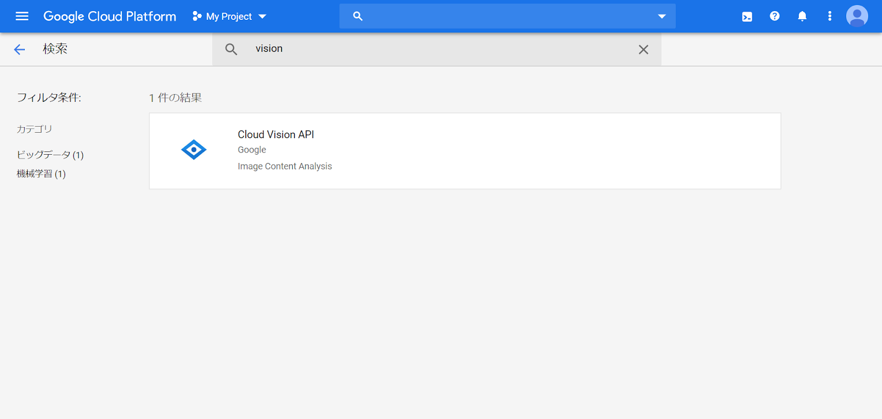This screenshot has width=882, height=419.
Task: Filter by 機械学習 (1) category
Action: (41, 174)
